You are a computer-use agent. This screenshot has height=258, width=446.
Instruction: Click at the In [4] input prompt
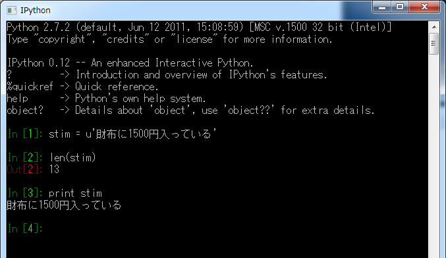tap(25, 228)
